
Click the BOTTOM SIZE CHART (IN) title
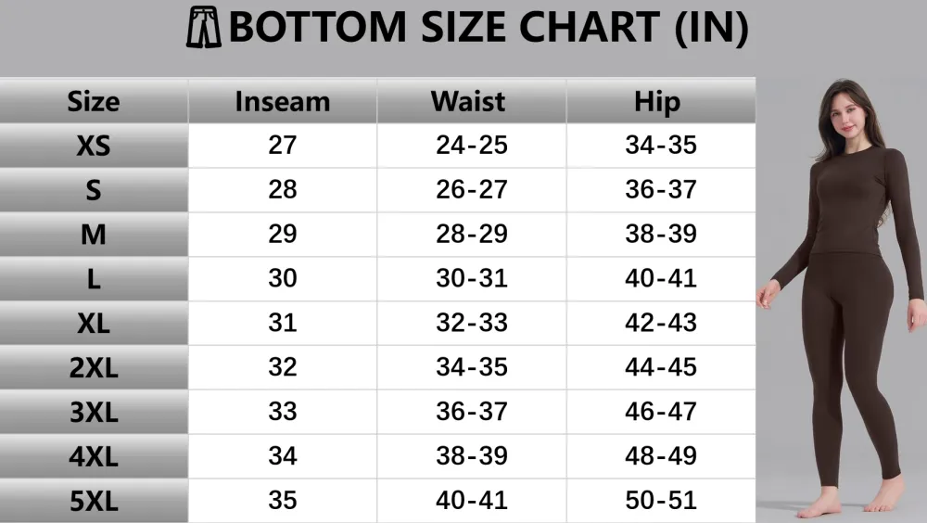488,29
